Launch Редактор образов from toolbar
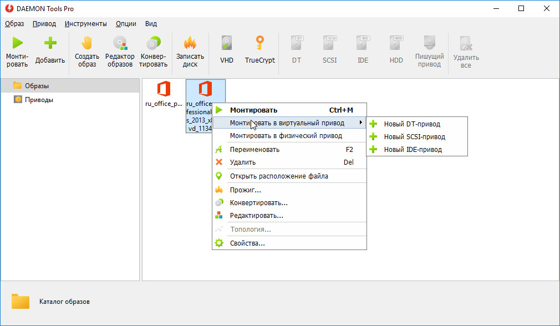This screenshot has height=326, width=560. point(120,43)
